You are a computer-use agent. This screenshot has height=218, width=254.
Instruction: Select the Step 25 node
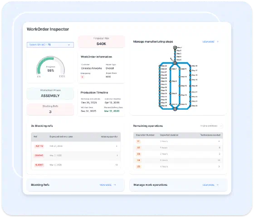pyautogui.click(x=160, y=66)
